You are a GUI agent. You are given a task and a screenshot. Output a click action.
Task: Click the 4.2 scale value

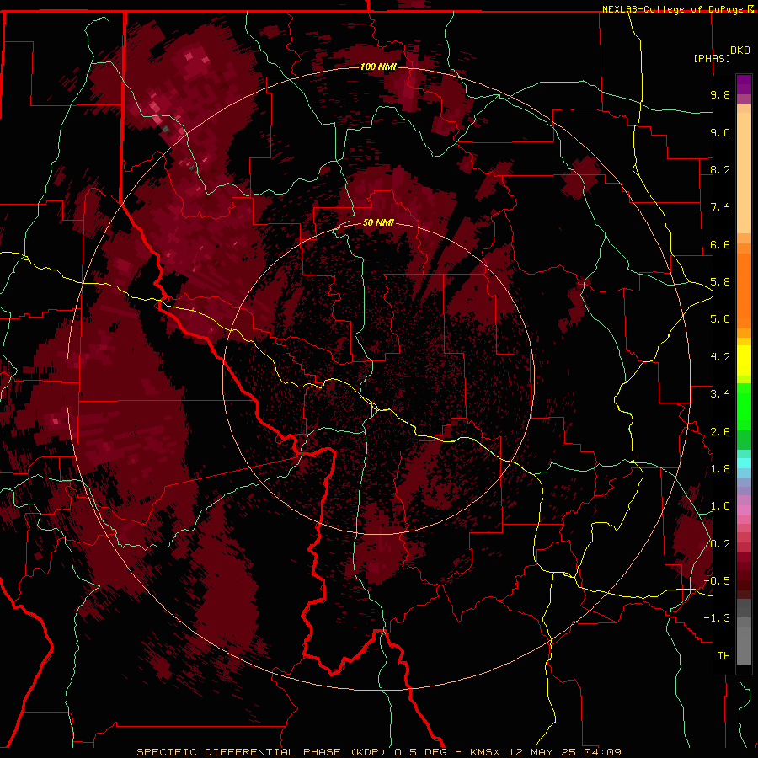(x=720, y=357)
